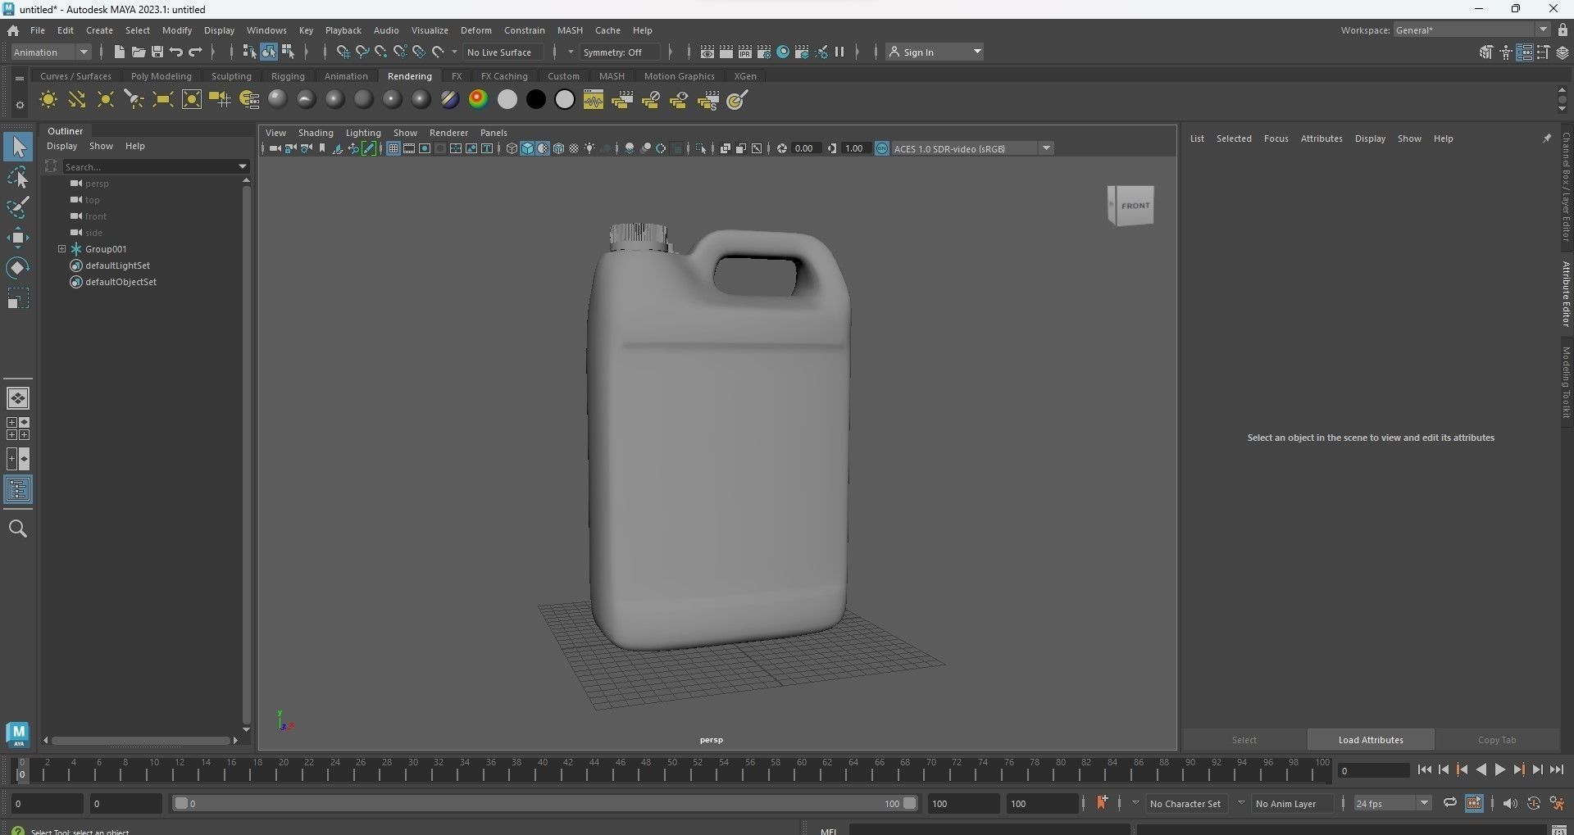
Task: Click the timeline range slider bar
Action: pyautogui.click(x=545, y=803)
